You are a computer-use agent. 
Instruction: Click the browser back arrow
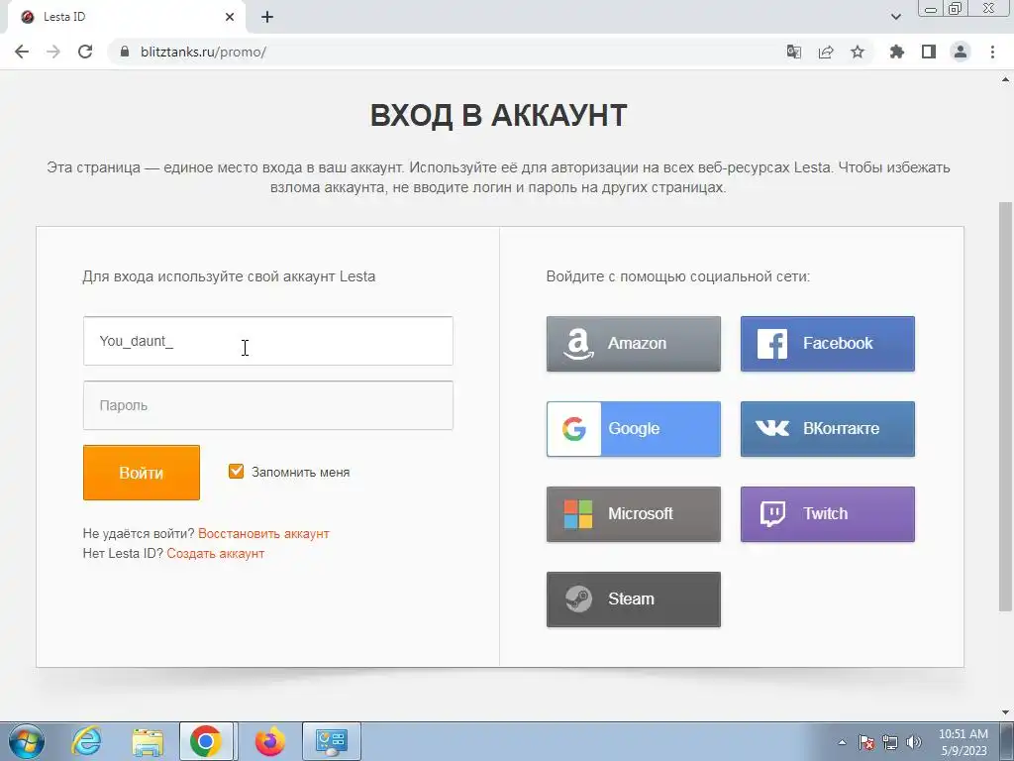click(x=22, y=52)
